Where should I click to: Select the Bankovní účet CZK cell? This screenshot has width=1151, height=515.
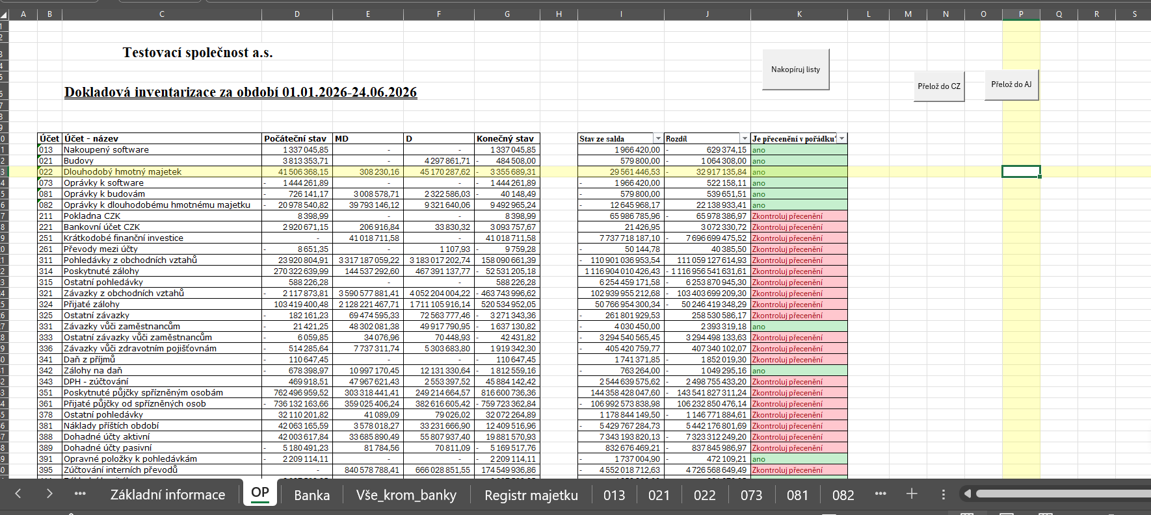pos(162,227)
